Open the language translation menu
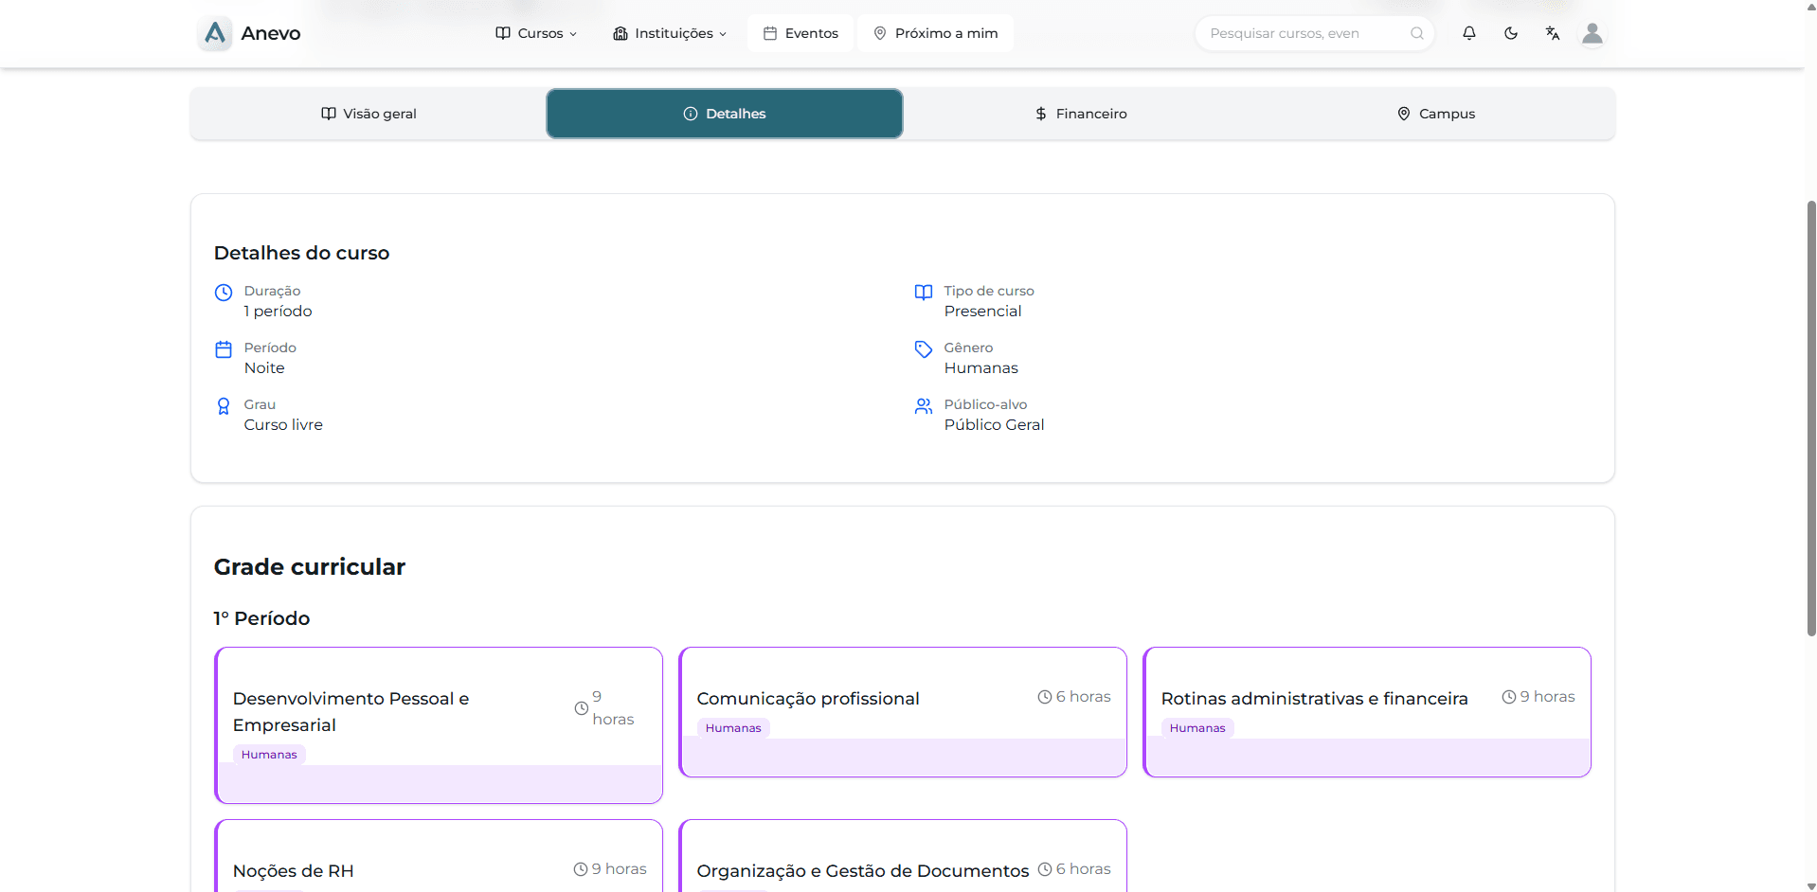 (x=1552, y=33)
